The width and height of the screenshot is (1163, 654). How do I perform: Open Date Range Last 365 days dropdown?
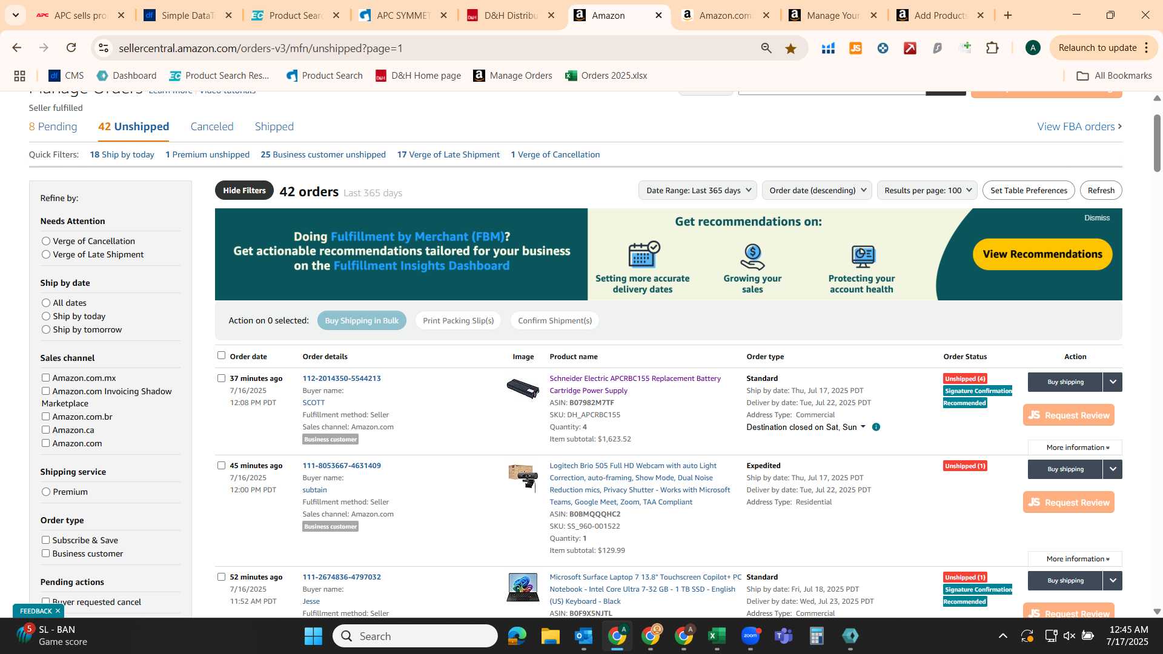click(698, 190)
